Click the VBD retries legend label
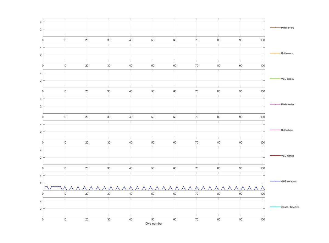 click(x=287, y=156)
